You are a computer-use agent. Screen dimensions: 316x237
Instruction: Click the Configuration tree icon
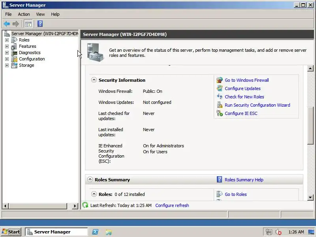14,59
